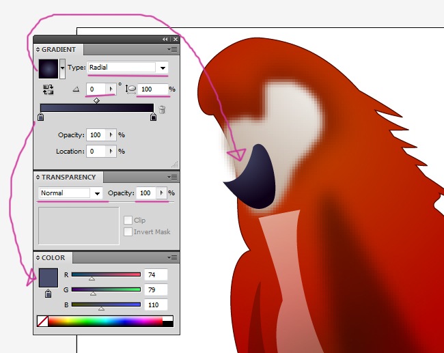Click the Color panel tab
The width and height of the screenshot is (444, 353).
pyautogui.click(x=53, y=258)
